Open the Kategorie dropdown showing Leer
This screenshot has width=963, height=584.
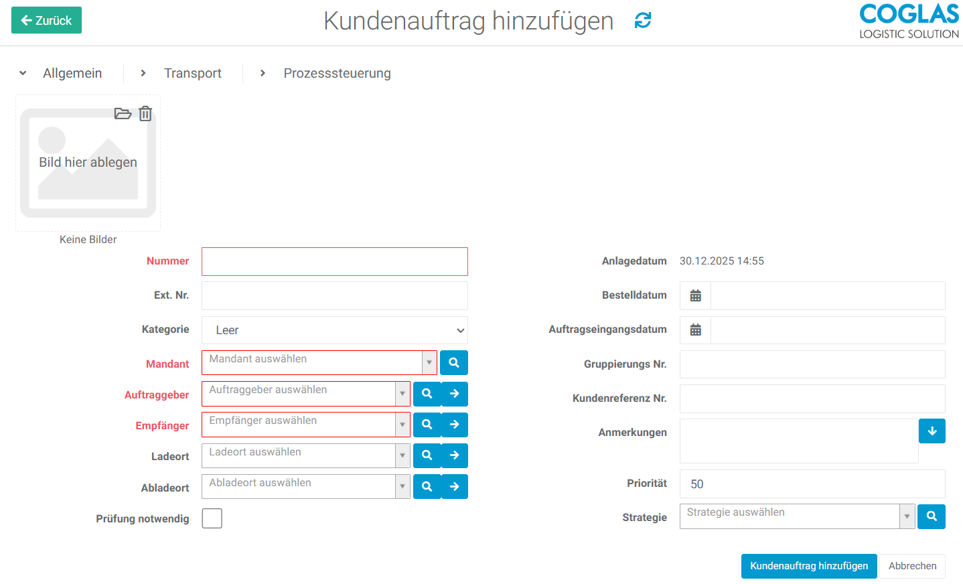(x=334, y=330)
